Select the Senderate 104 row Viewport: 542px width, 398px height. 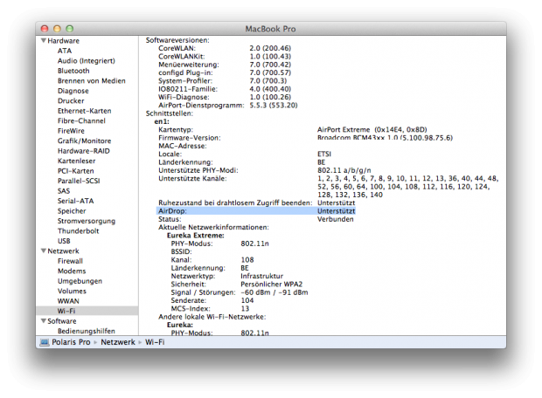[x=212, y=300]
